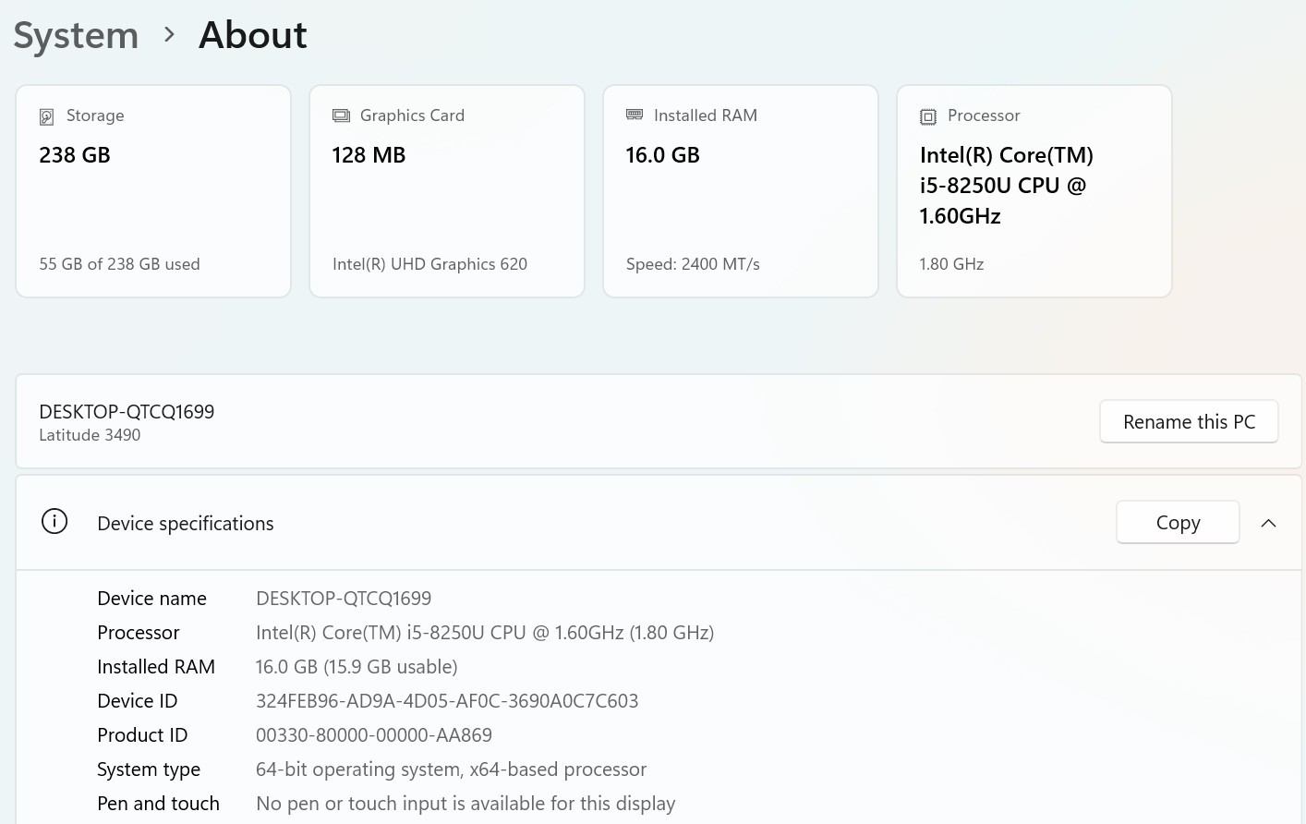Go back to System in breadcrumb

click(x=76, y=35)
